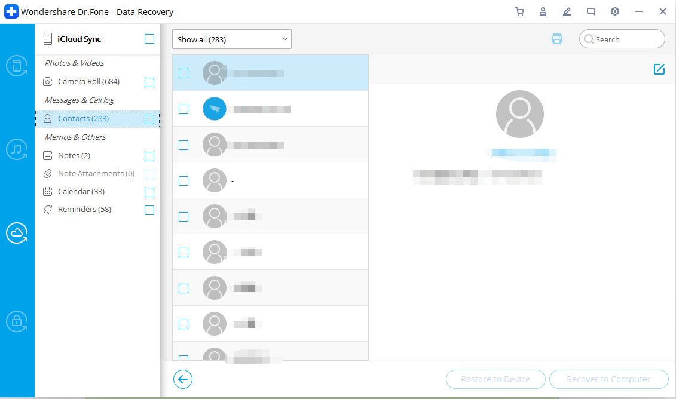Select the iTunes music recovery sidebar icon

(17, 149)
